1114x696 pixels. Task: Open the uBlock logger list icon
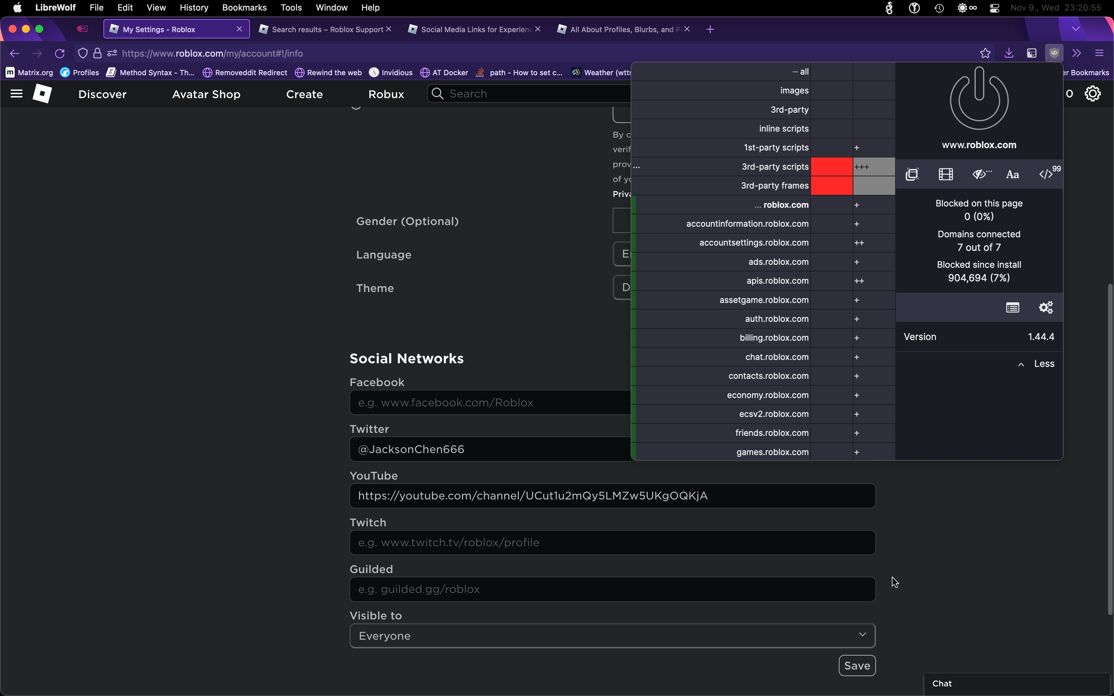[x=1012, y=308]
